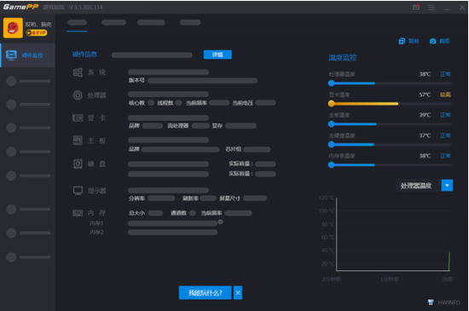469x311 pixels.
Task: Click the orange user avatar picture
Action: [x=13, y=28]
